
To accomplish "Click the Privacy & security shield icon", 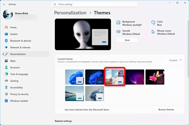I will pyautogui.click(x=6, y=94).
